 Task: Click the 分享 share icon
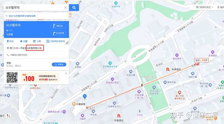[34, 41]
